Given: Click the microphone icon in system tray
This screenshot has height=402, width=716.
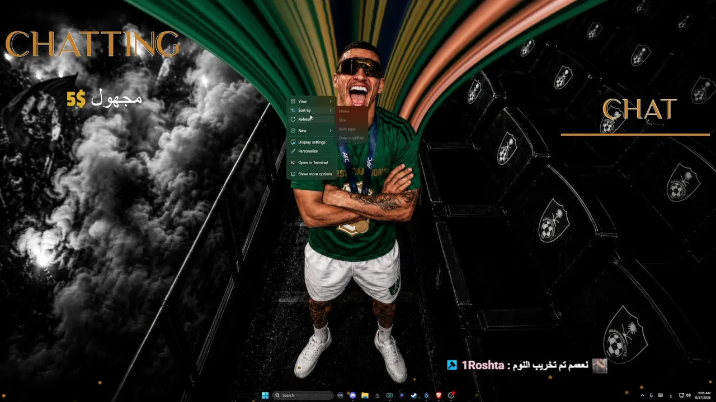Looking at the screenshot, I should [651, 395].
